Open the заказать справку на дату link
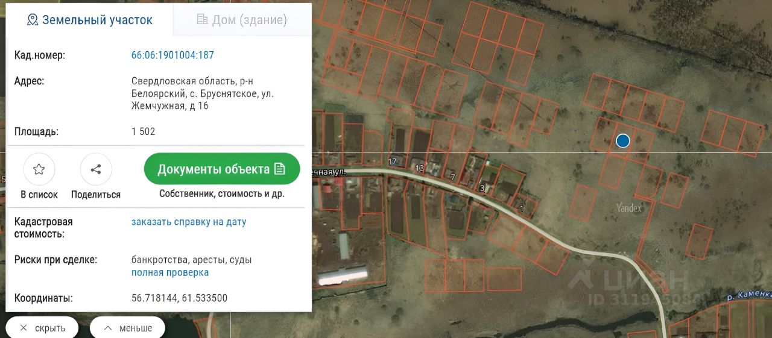The width and height of the screenshot is (772, 338). [189, 222]
